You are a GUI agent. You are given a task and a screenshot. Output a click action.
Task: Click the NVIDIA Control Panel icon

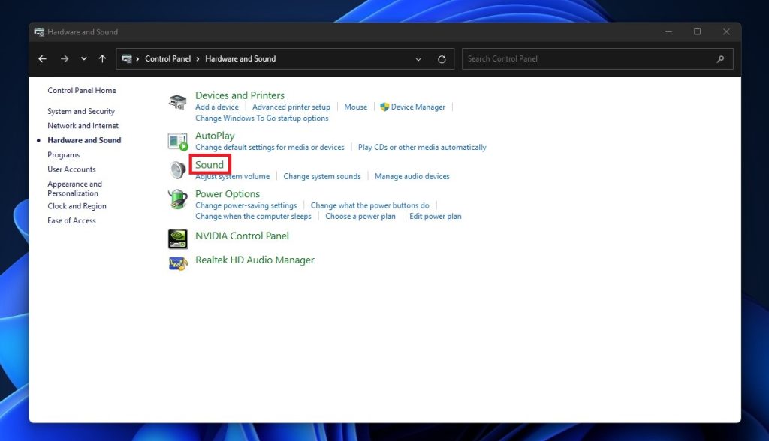[x=178, y=238]
